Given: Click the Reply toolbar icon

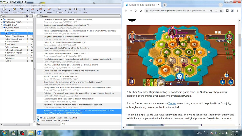Looking at the screenshot, I should pyautogui.click(x=33, y=10).
